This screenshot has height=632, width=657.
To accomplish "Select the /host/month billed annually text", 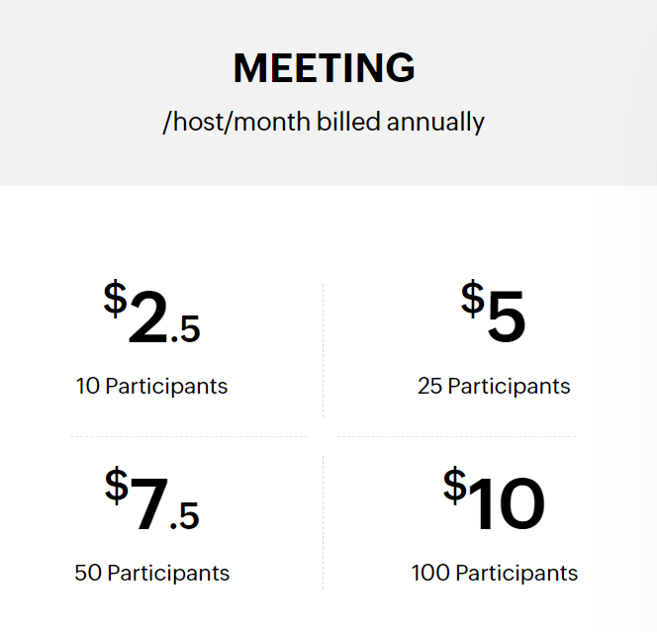I will click(324, 122).
